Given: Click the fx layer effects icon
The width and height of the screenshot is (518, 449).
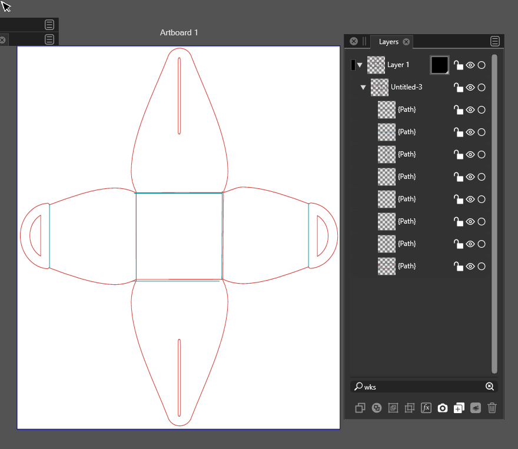Looking at the screenshot, I should click(426, 408).
